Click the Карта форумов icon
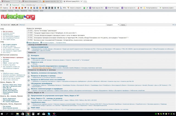This screenshot has height=116, width=176. (27, 43)
